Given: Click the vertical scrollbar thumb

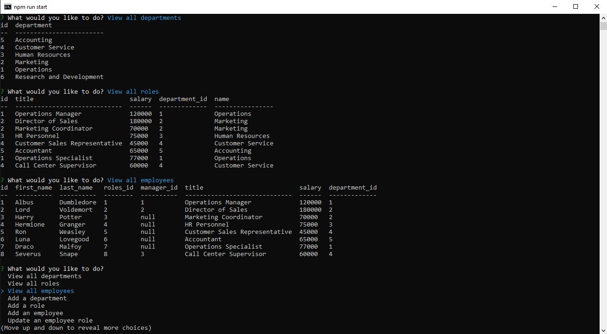Looking at the screenshot, I should [x=603, y=25].
